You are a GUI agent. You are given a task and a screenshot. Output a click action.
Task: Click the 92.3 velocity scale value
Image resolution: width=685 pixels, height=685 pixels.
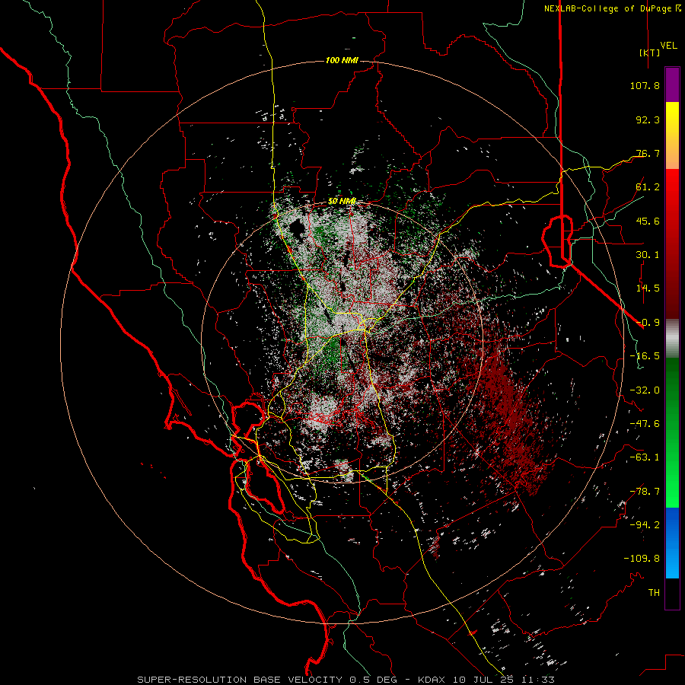pyautogui.click(x=648, y=119)
